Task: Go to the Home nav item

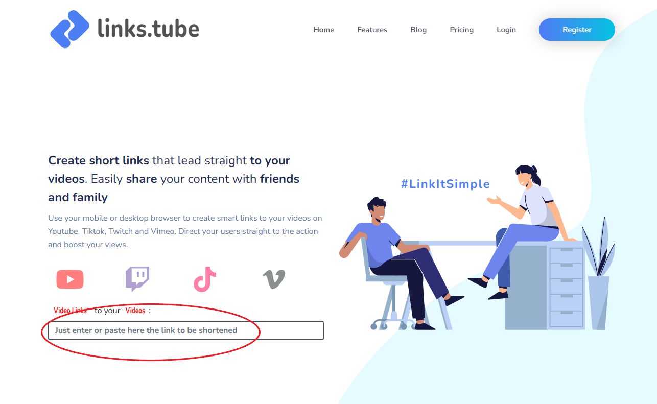Action: pos(324,30)
